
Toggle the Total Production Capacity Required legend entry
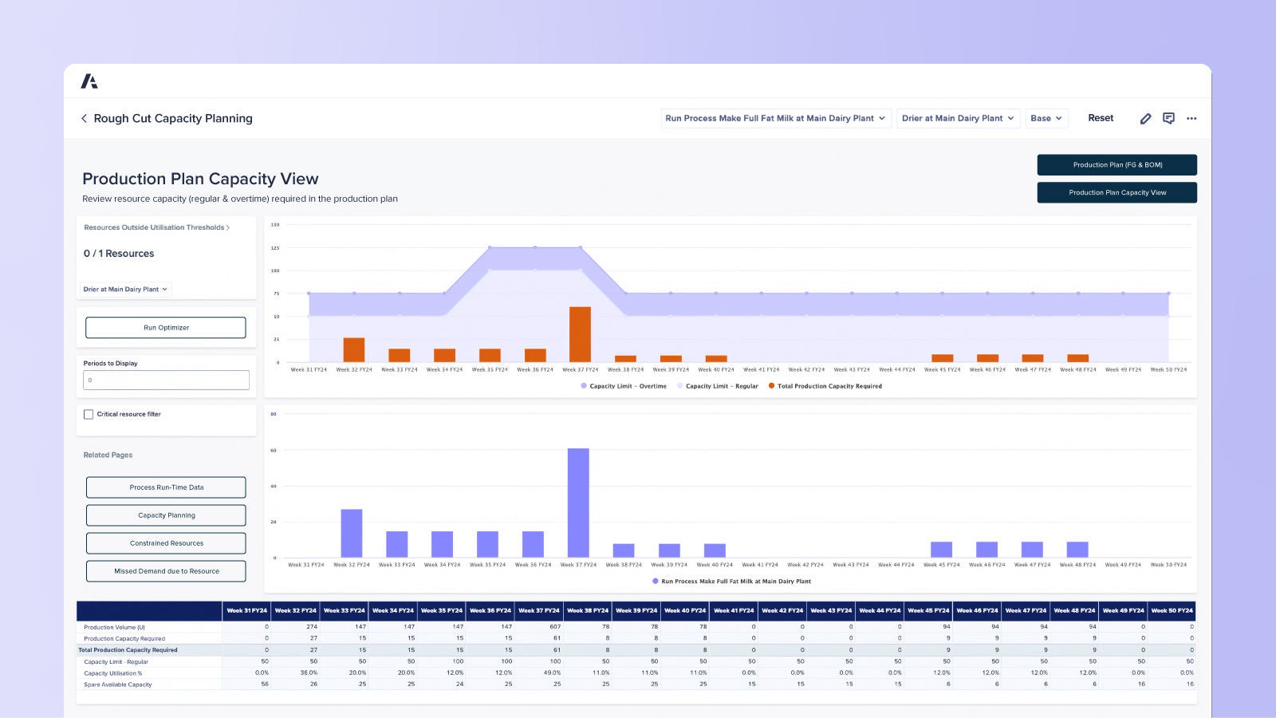pos(825,386)
